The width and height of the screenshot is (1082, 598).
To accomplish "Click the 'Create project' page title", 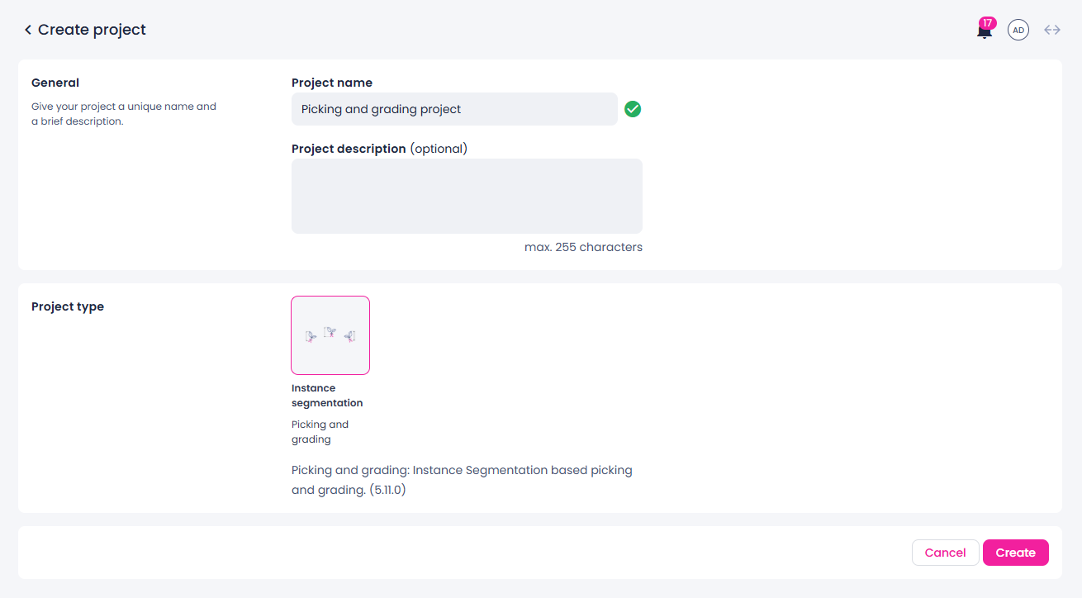I will (x=92, y=30).
